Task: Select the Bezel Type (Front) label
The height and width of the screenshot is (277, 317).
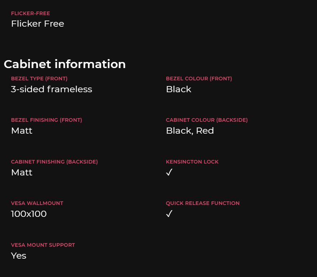Action: (x=39, y=79)
